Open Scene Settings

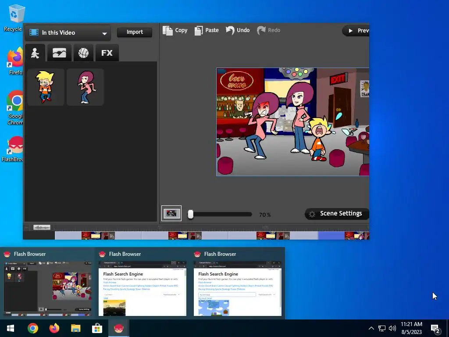(x=337, y=214)
